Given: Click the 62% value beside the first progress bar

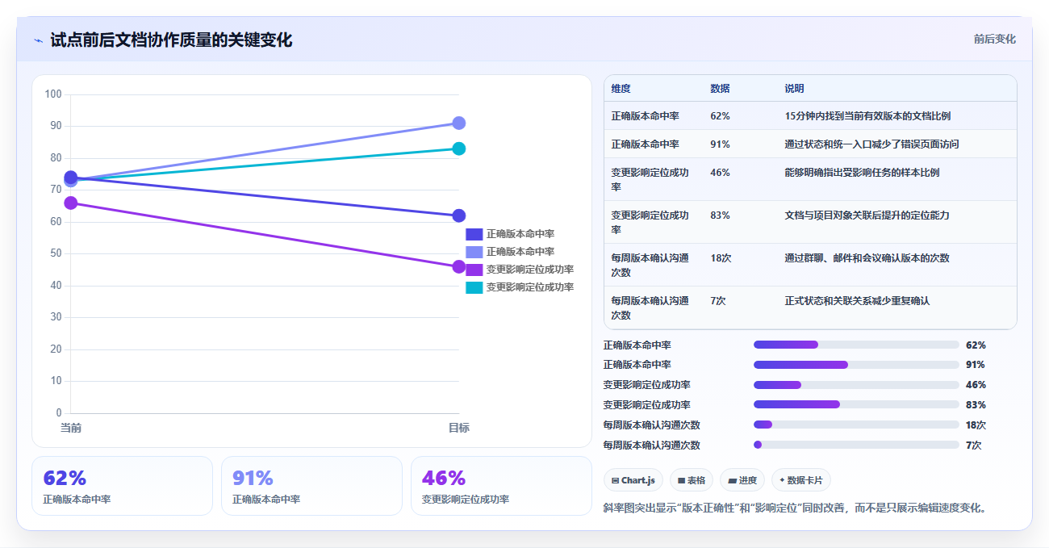Looking at the screenshot, I should [976, 345].
